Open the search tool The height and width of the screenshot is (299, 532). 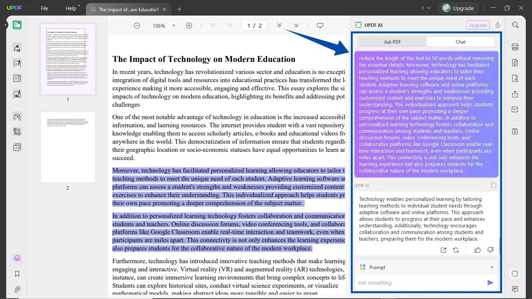pyautogui.click(x=515, y=24)
